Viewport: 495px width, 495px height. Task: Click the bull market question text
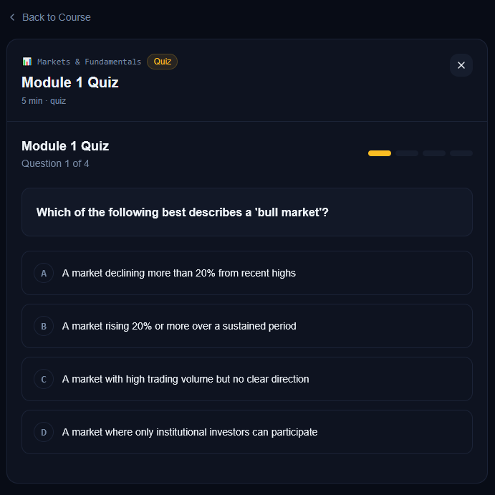182,212
